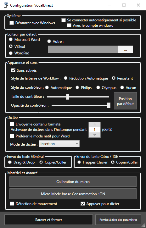
Task: Open the Mode de dictée dropdown
Action: click(59, 144)
